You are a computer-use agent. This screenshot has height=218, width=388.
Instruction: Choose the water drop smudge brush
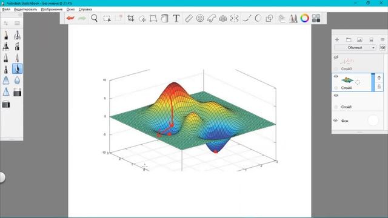coord(17,81)
